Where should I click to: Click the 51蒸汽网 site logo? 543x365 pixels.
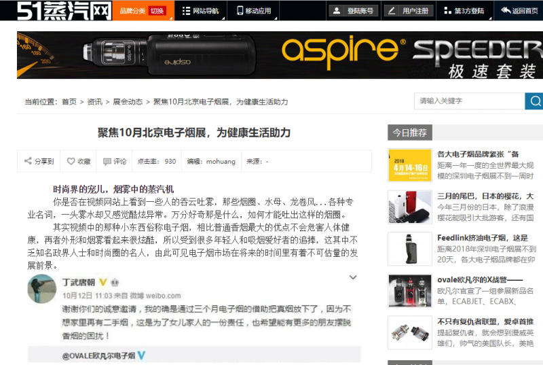click(64, 10)
